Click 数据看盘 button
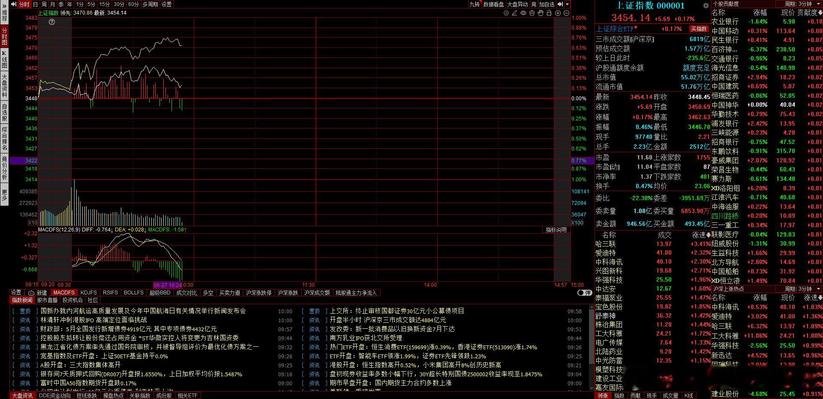 point(493,4)
